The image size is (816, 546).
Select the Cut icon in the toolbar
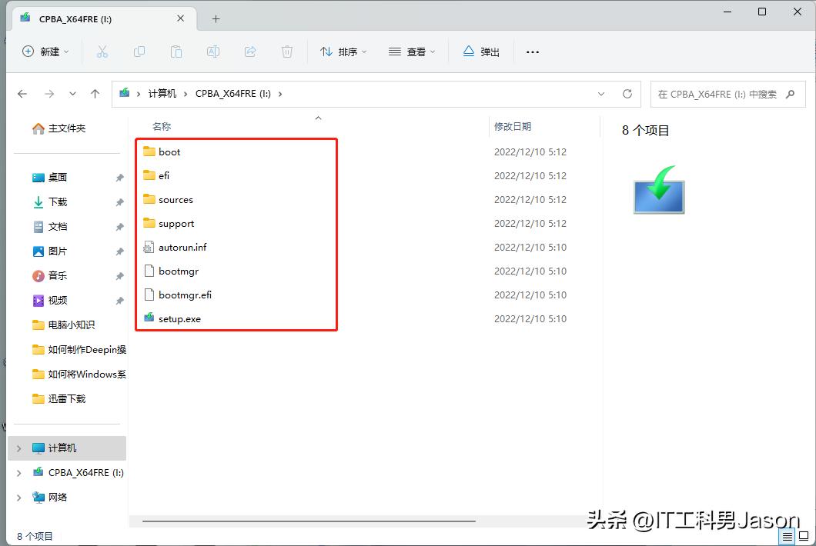tap(102, 52)
